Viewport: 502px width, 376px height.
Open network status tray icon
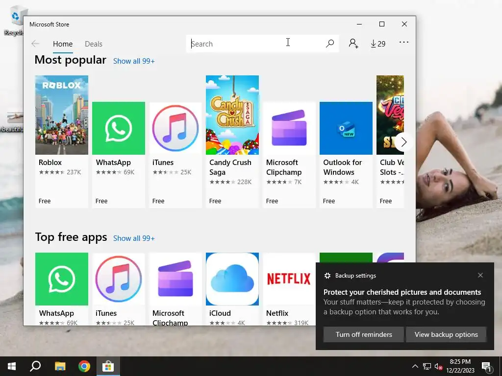[427, 366]
